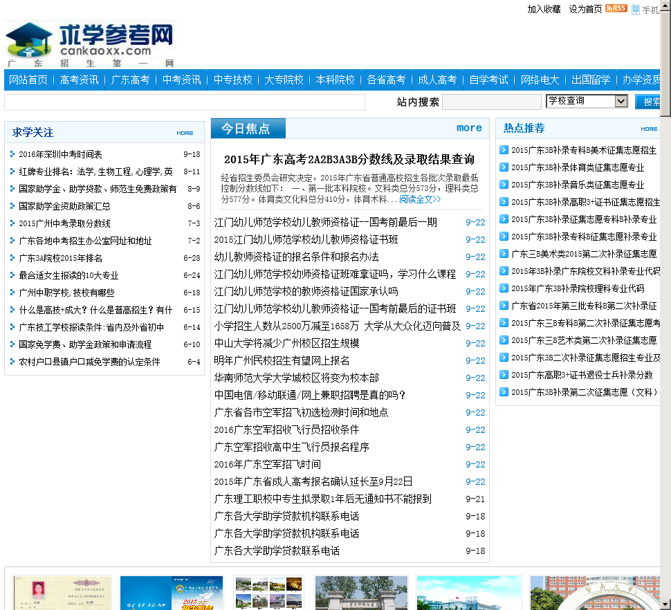Open article 广东各大学助学贷款联系电话

point(277,551)
